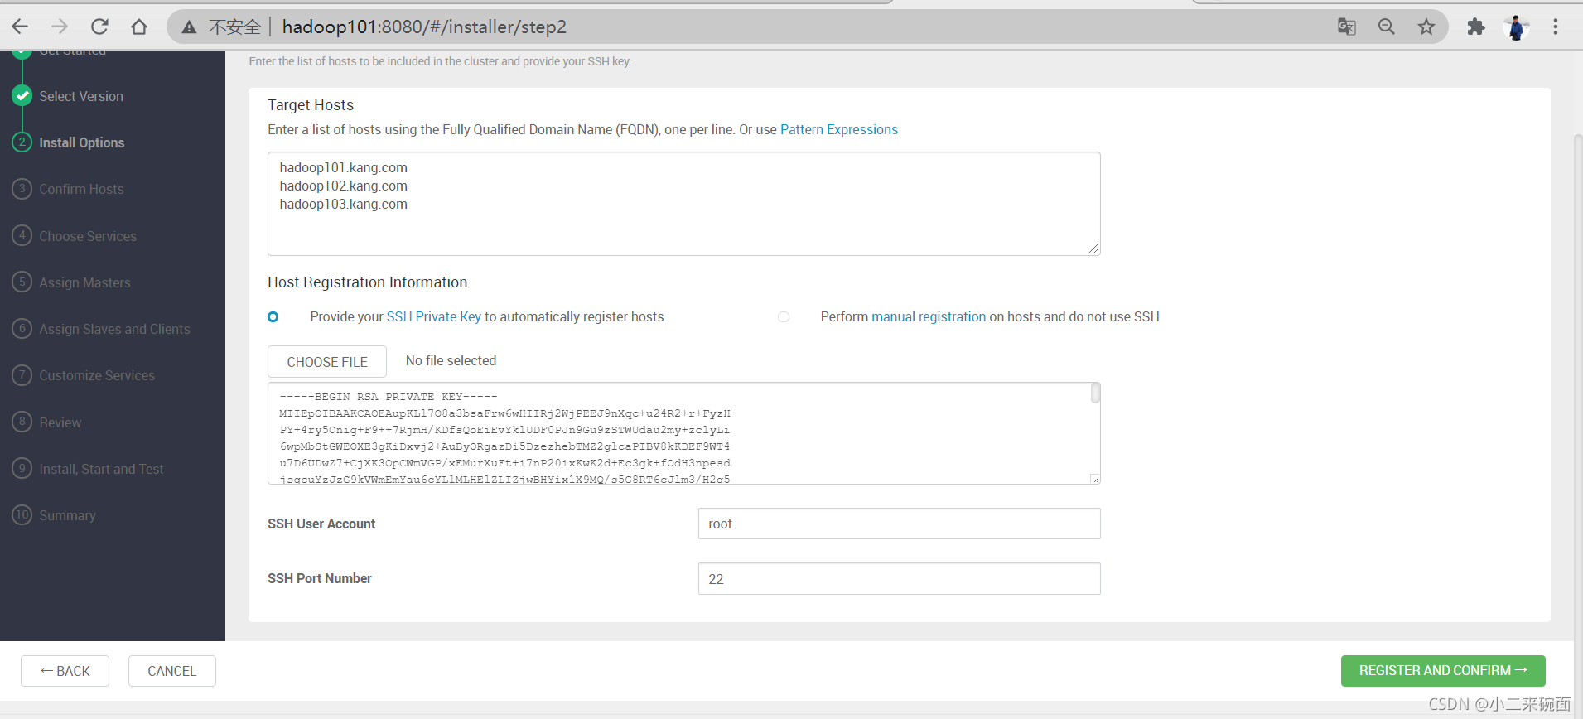Reload the page
The image size is (1583, 719).
pyautogui.click(x=99, y=27)
